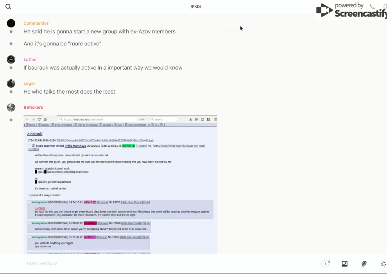The width and height of the screenshot is (387, 274).
Task: Click Luger's avatar picture
Action: pos(11,83)
